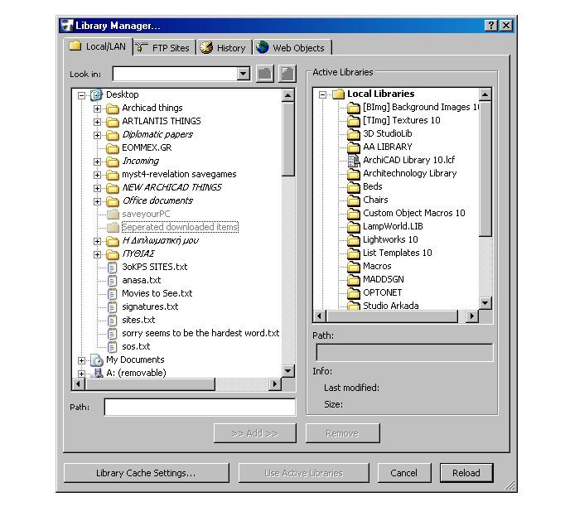Image resolution: width=565 pixels, height=521 pixels.
Task: Click the sos.txt file icon
Action: pyautogui.click(x=113, y=346)
